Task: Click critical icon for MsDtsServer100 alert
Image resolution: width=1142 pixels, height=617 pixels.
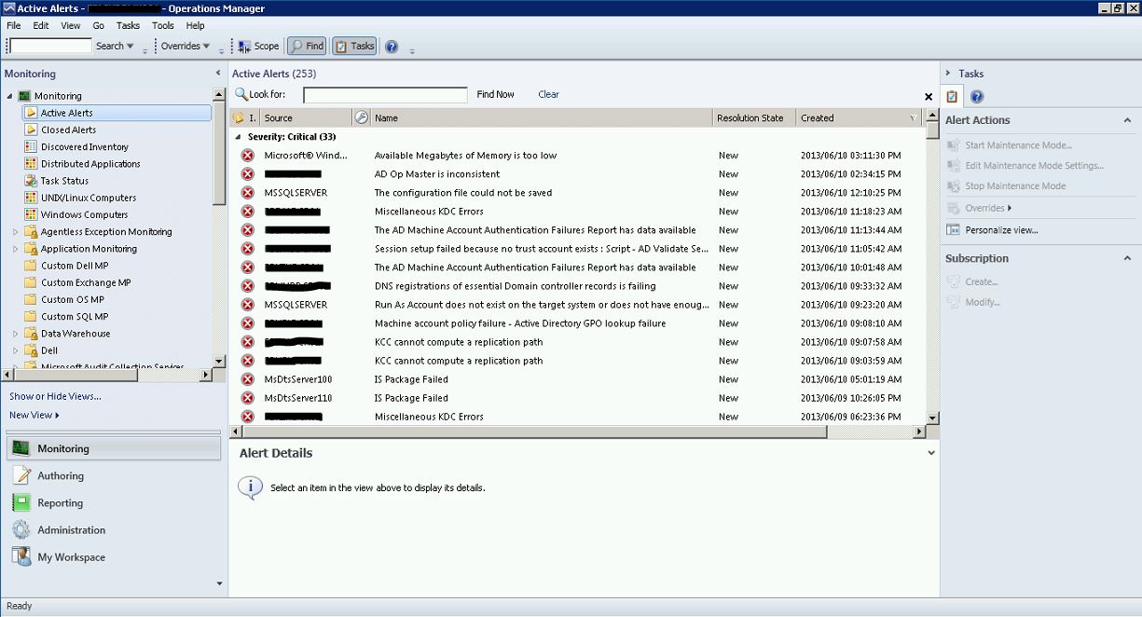Action: click(247, 379)
